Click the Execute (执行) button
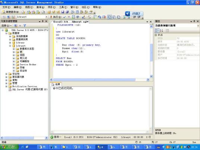 pos(56,17)
